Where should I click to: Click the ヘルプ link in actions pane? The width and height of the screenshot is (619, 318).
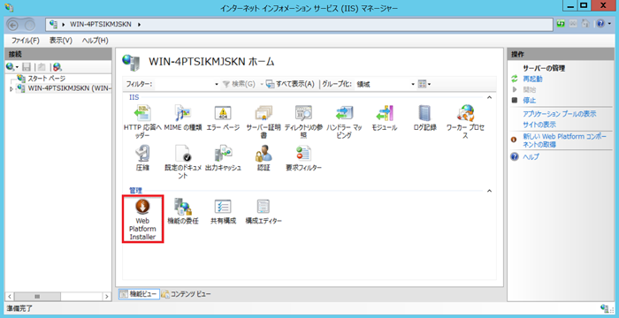[531, 156]
